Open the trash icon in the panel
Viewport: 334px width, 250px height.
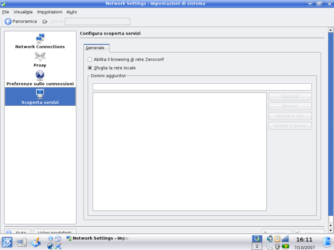pos(327,242)
